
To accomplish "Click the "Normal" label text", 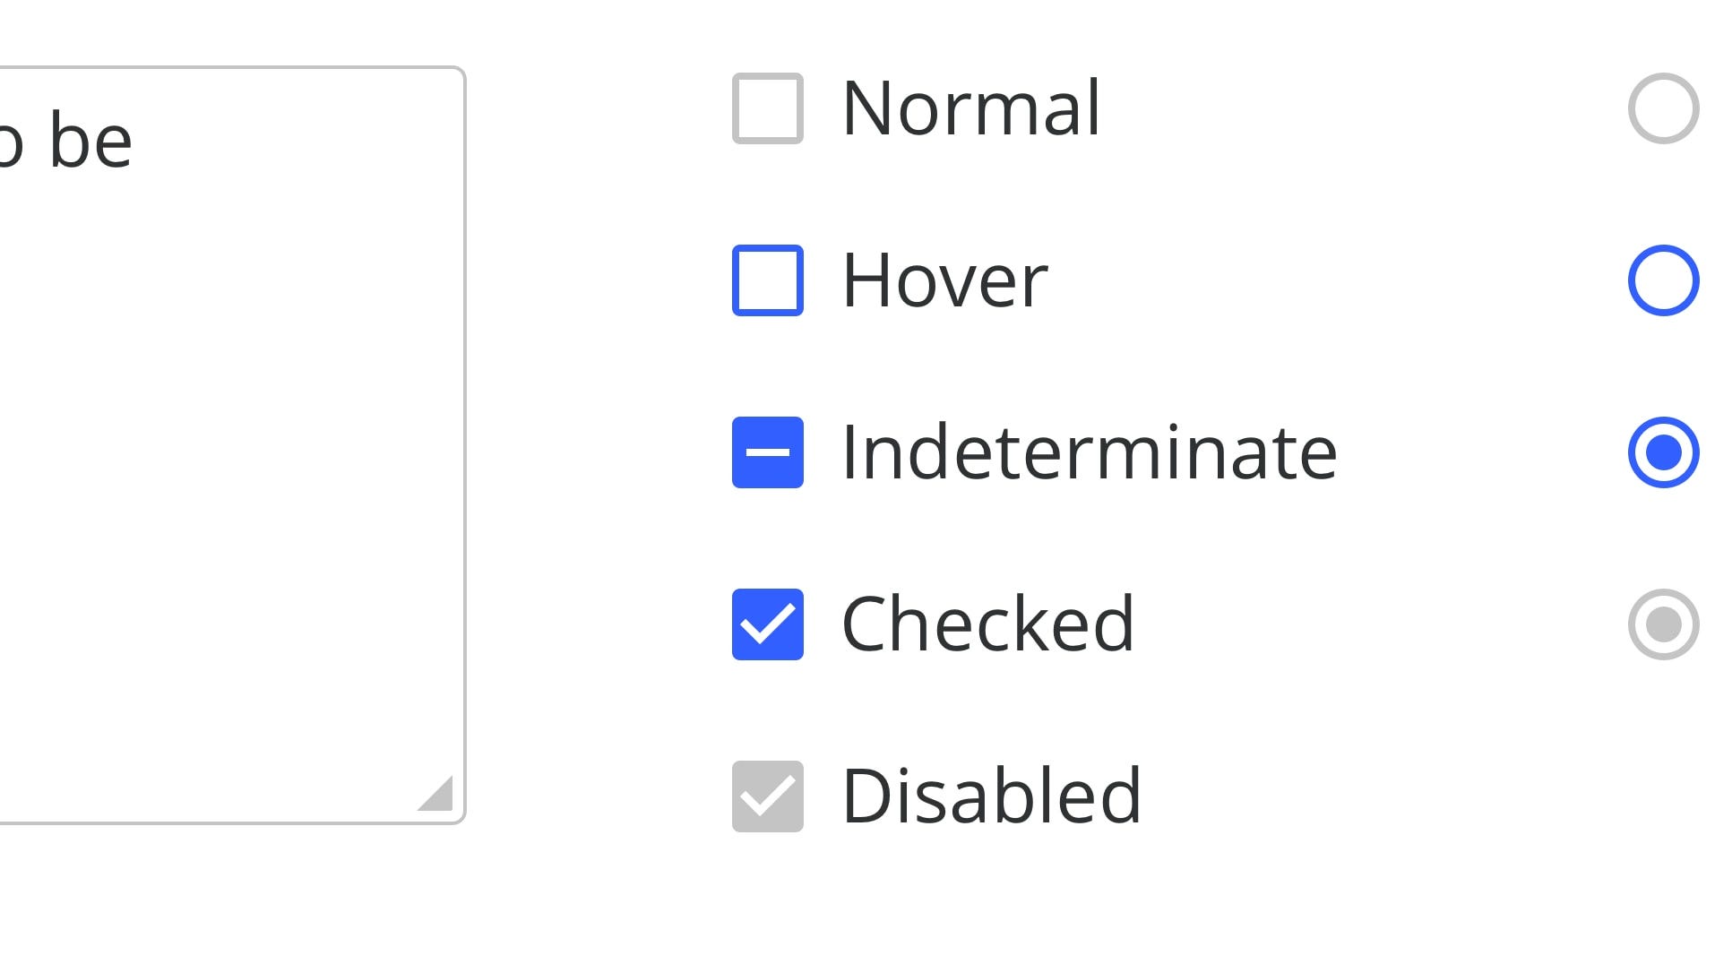I will pos(971,108).
